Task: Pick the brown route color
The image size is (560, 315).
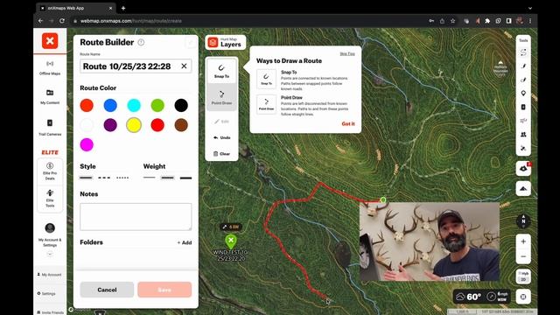Action: (181, 125)
